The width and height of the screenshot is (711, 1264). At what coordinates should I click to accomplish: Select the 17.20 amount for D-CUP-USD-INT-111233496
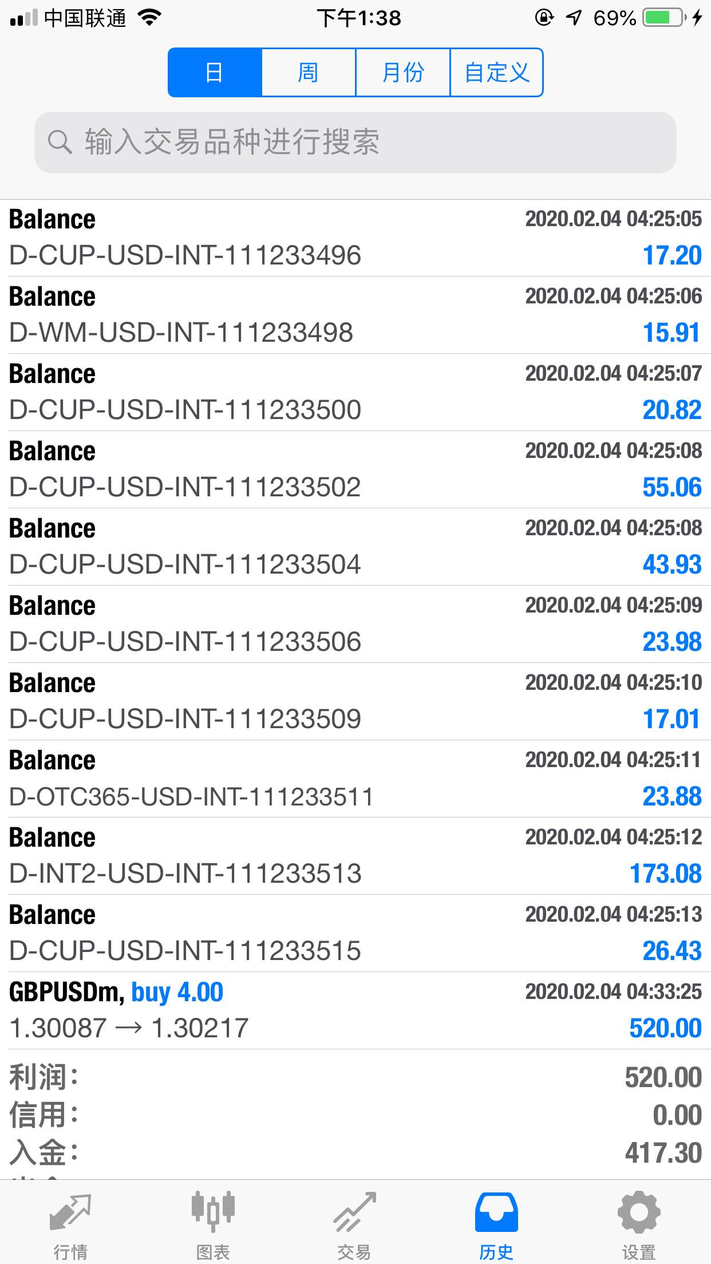coord(672,255)
